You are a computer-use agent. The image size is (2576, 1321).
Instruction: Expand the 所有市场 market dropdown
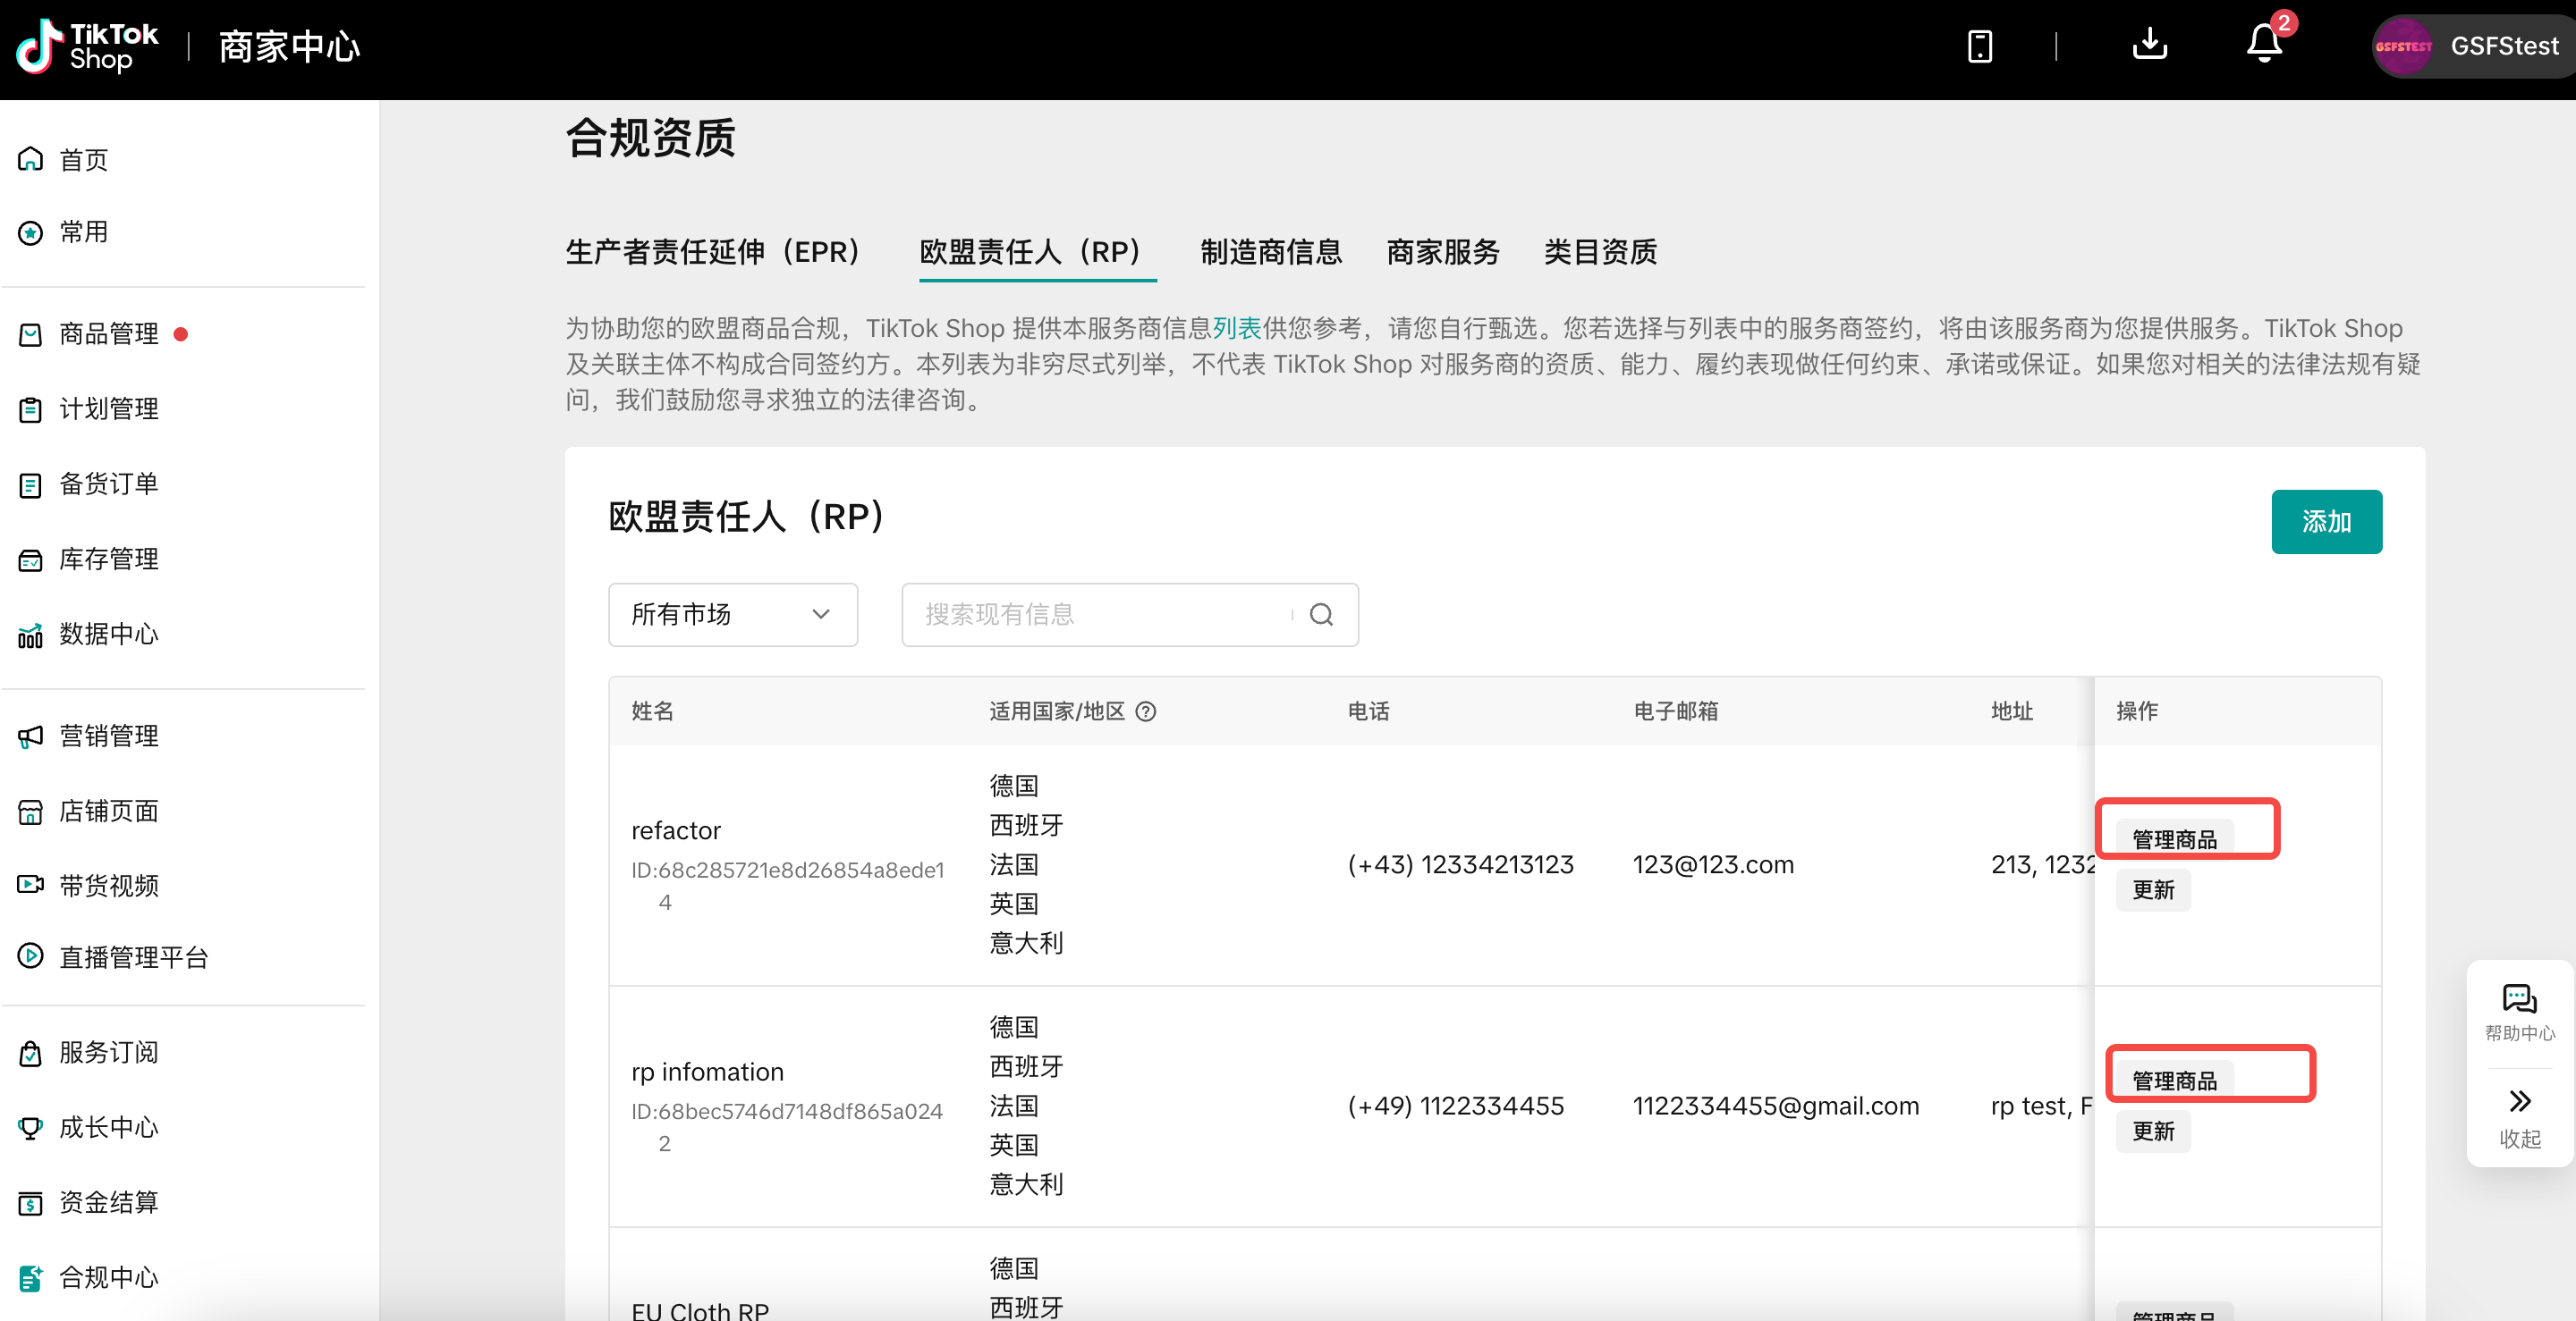coord(732,615)
